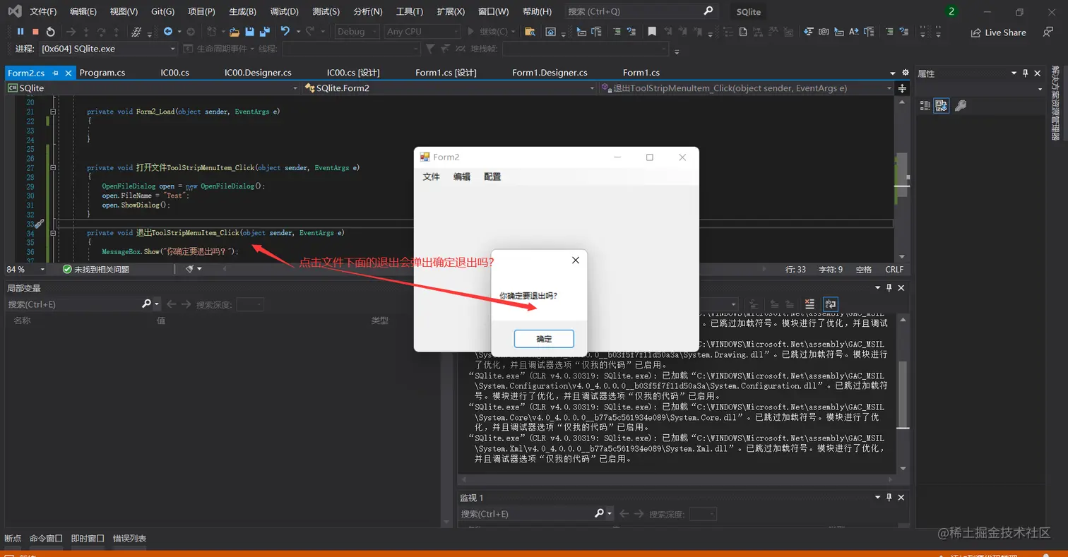Open the 调试(D) menu
This screenshot has width=1068, height=557.
(285, 11)
